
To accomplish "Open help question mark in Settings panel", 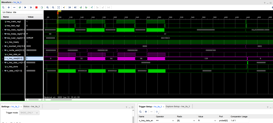I will click(x=126, y=107).
